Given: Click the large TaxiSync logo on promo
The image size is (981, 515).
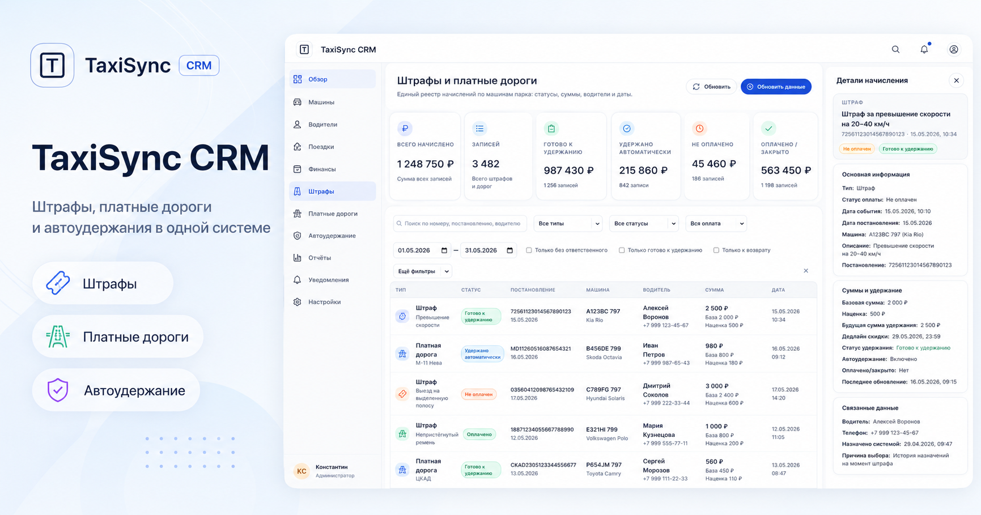Looking at the screenshot, I should click(x=52, y=65).
